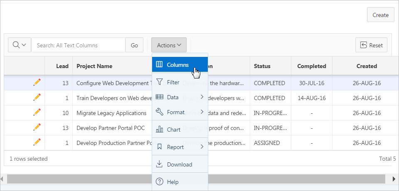
Task: Expand the Format submenu
Action: (x=180, y=112)
